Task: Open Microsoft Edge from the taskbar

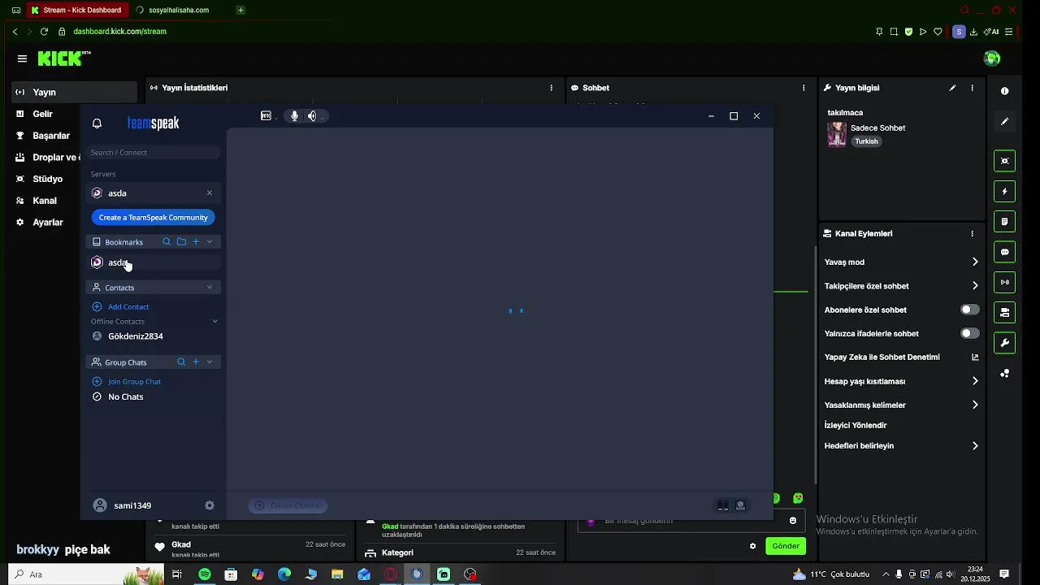Action: (284, 574)
